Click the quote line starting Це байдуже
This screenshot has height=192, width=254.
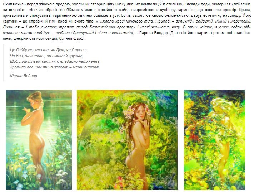click(48, 50)
